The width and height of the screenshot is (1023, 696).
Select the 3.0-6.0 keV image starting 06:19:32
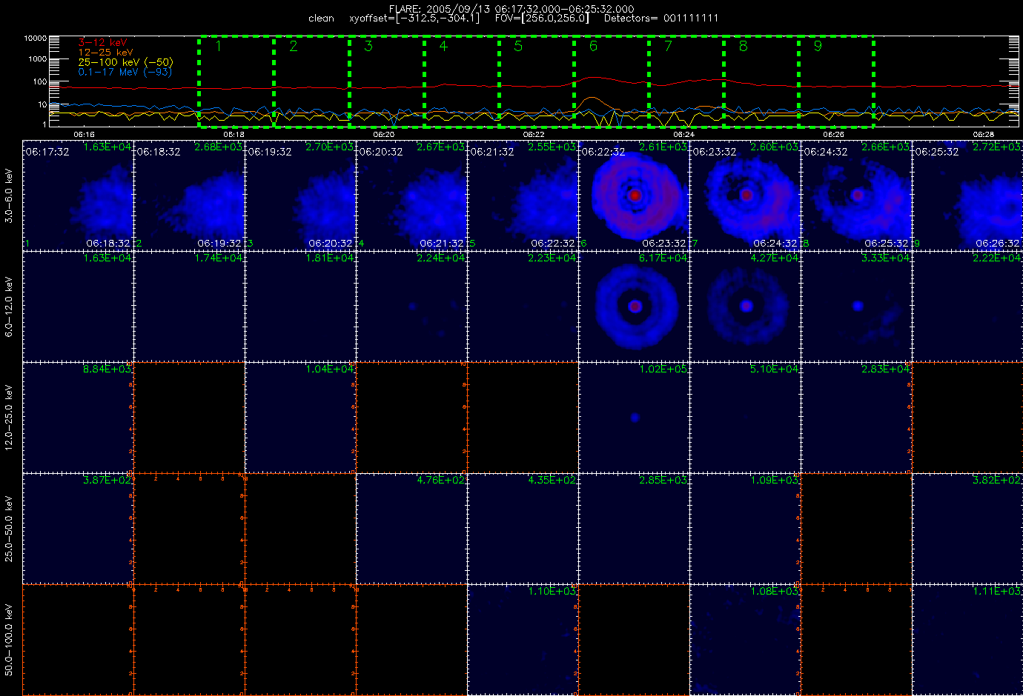click(301, 195)
